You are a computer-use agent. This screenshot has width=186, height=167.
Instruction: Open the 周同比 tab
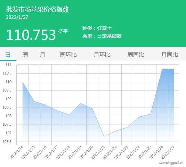[x=136, y=55]
